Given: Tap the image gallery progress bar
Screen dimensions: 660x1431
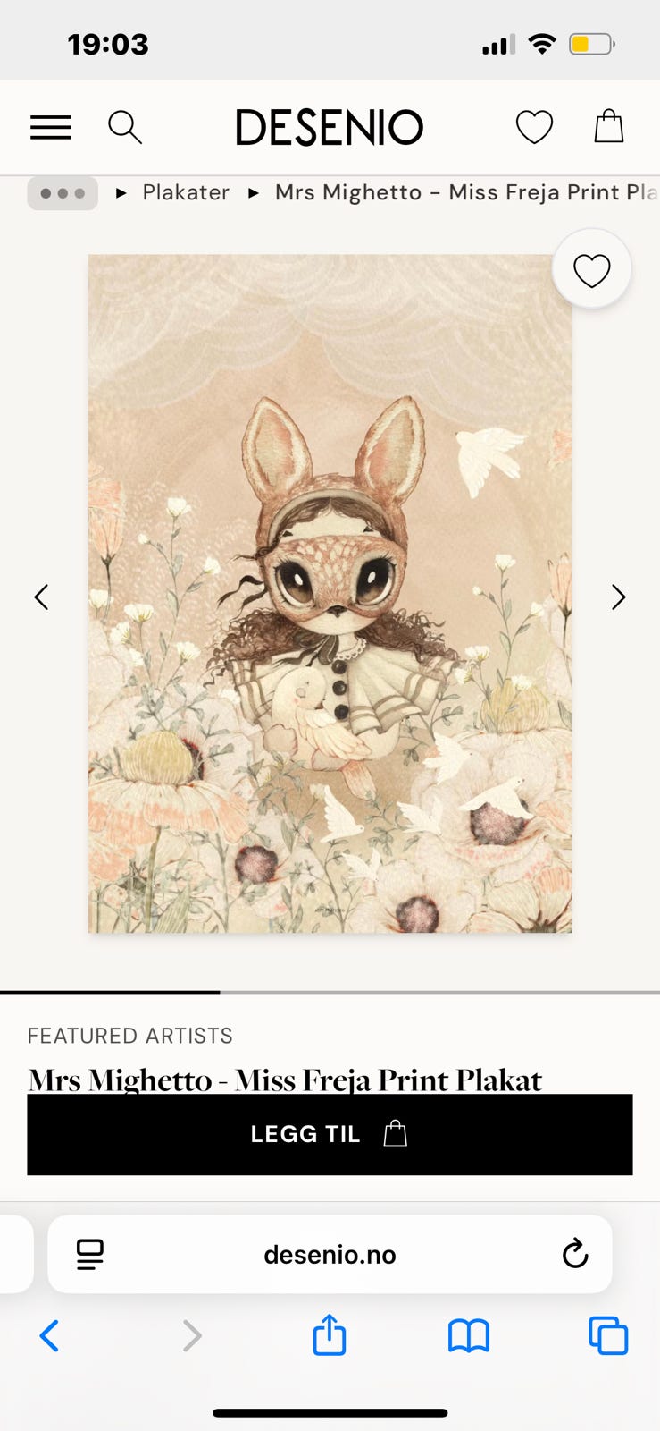Looking at the screenshot, I should click(330, 992).
